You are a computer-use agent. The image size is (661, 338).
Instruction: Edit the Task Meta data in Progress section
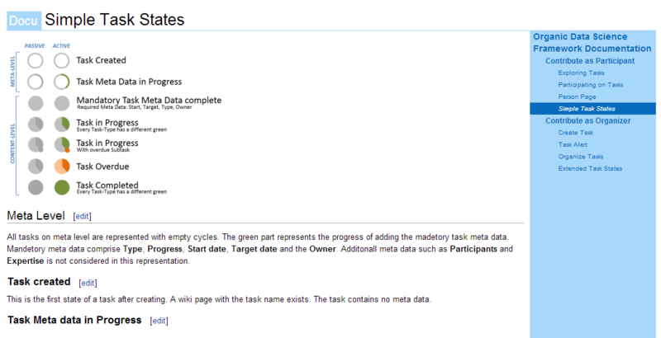(x=159, y=320)
